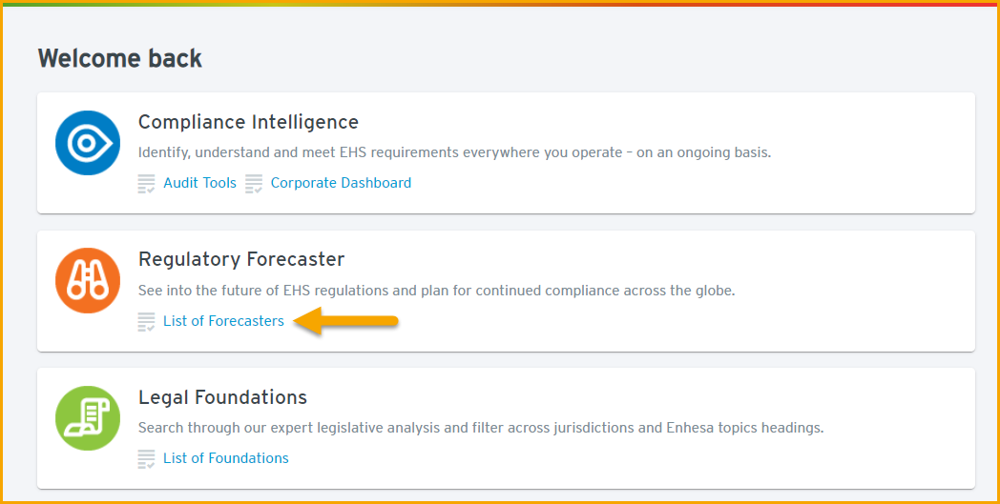Image resolution: width=1000 pixels, height=504 pixels.
Task: Open the Audit Tools link
Action: [x=199, y=183]
